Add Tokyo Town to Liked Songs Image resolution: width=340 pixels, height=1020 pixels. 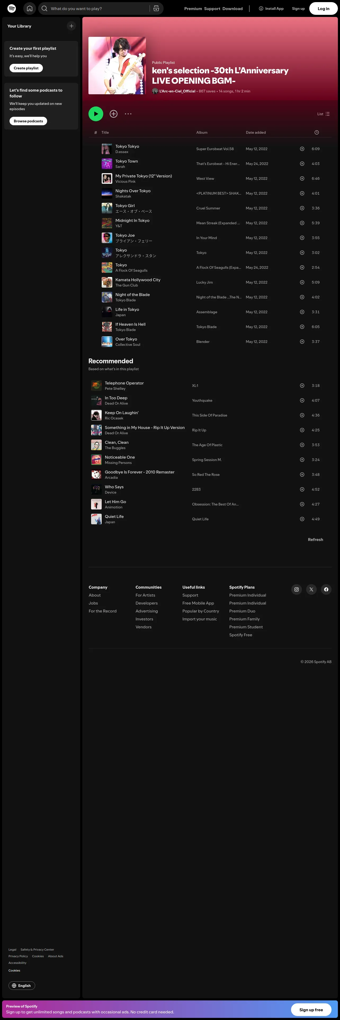pos(302,164)
